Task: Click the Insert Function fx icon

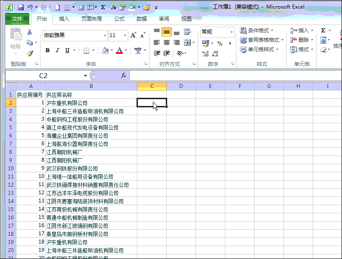Action: (x=124, y=75)
